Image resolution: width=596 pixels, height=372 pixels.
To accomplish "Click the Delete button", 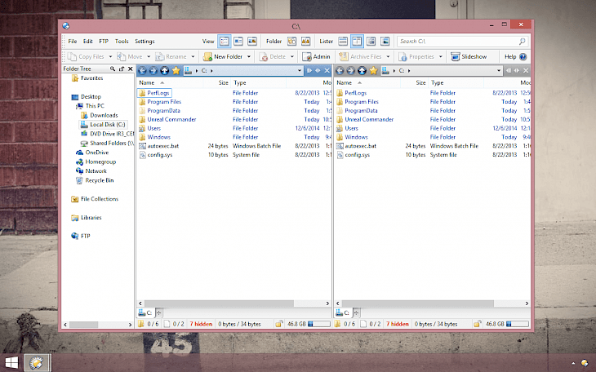I will pos(273,56).
